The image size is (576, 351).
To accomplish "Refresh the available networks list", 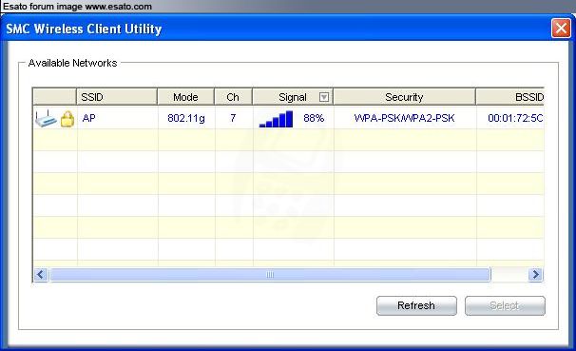I will (416, 305).
